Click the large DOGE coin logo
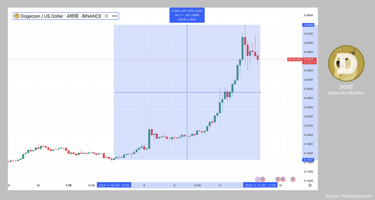The height and width of the screenshot is (200, 375). click(346, 63)
